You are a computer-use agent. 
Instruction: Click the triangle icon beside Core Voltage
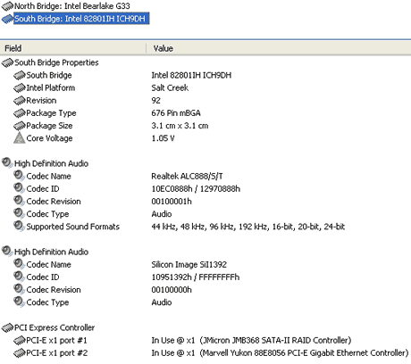coord(20,138)
